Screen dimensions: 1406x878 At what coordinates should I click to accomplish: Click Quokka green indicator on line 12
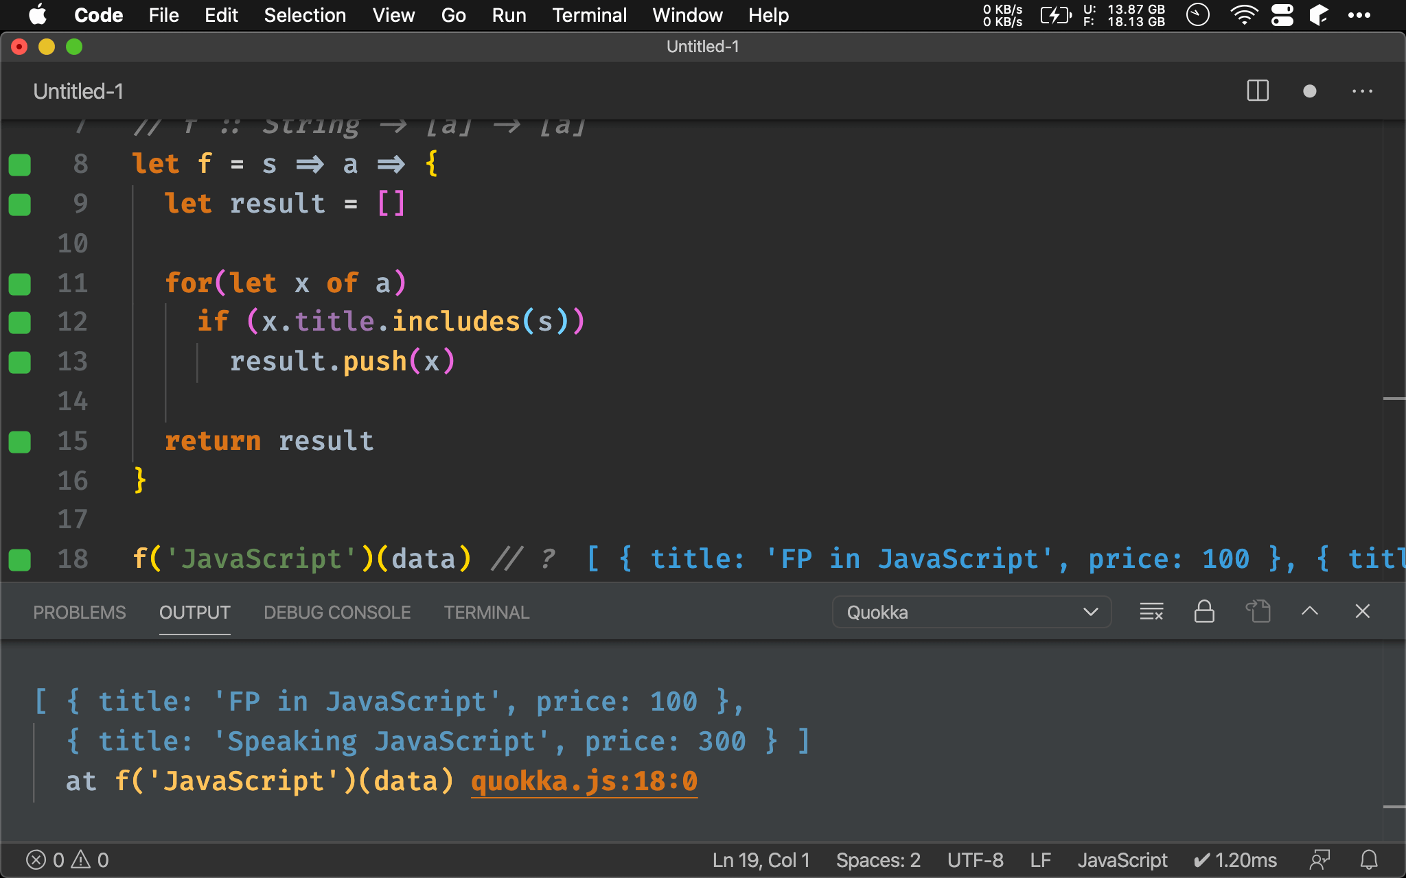point(20,322)
